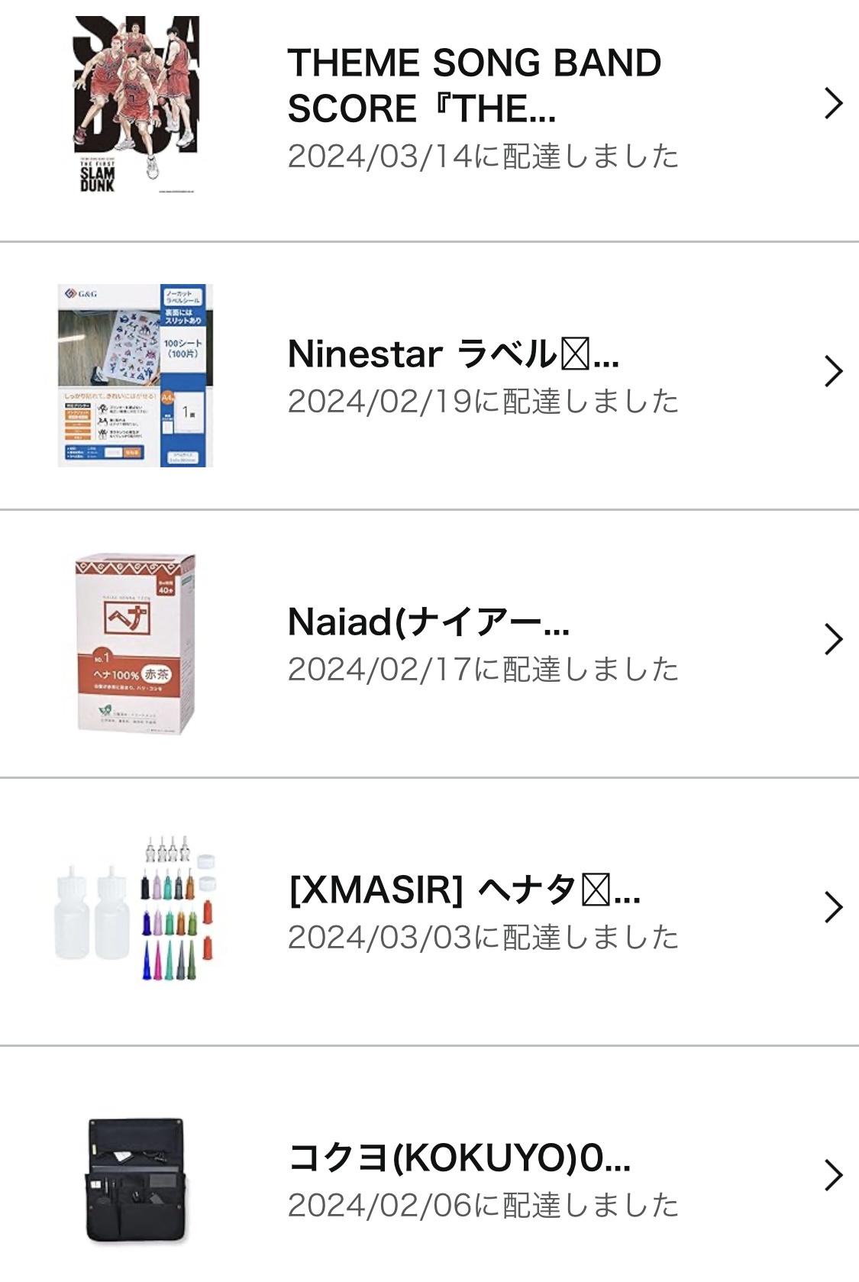
Task: Tap the 2024/03/14 delivery status text
Action: [x=483, y=157]
